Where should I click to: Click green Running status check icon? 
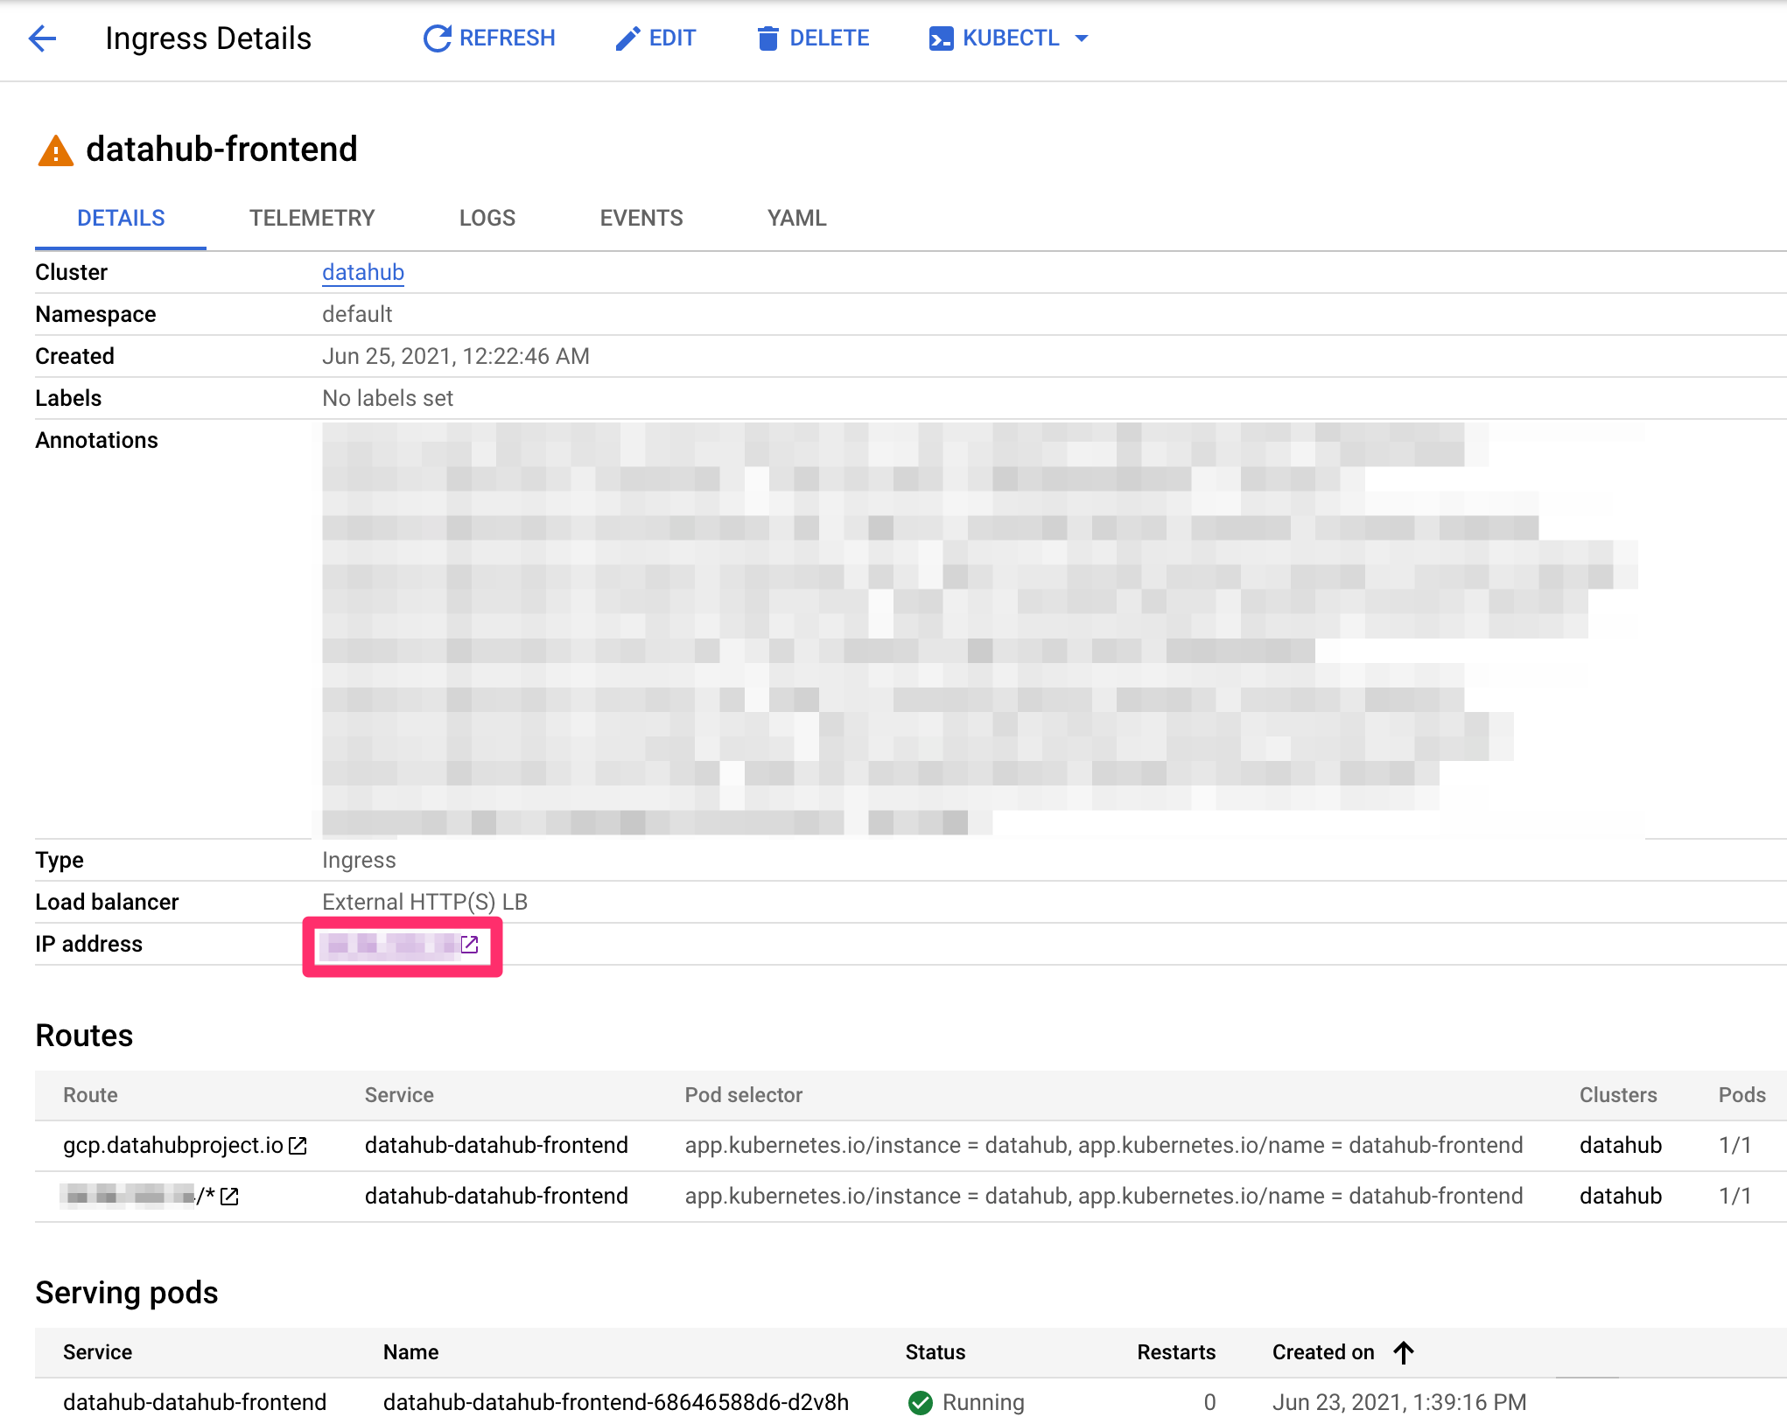click(920, 1403)
